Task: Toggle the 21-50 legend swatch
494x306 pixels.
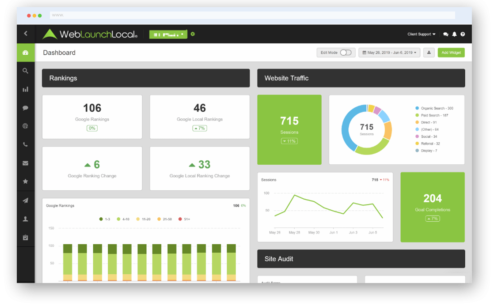Action: pos(159,219)
